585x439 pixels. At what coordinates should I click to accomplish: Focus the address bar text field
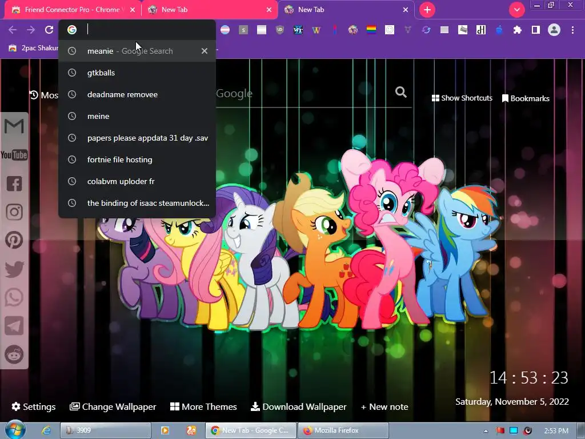tap(149, 30)
